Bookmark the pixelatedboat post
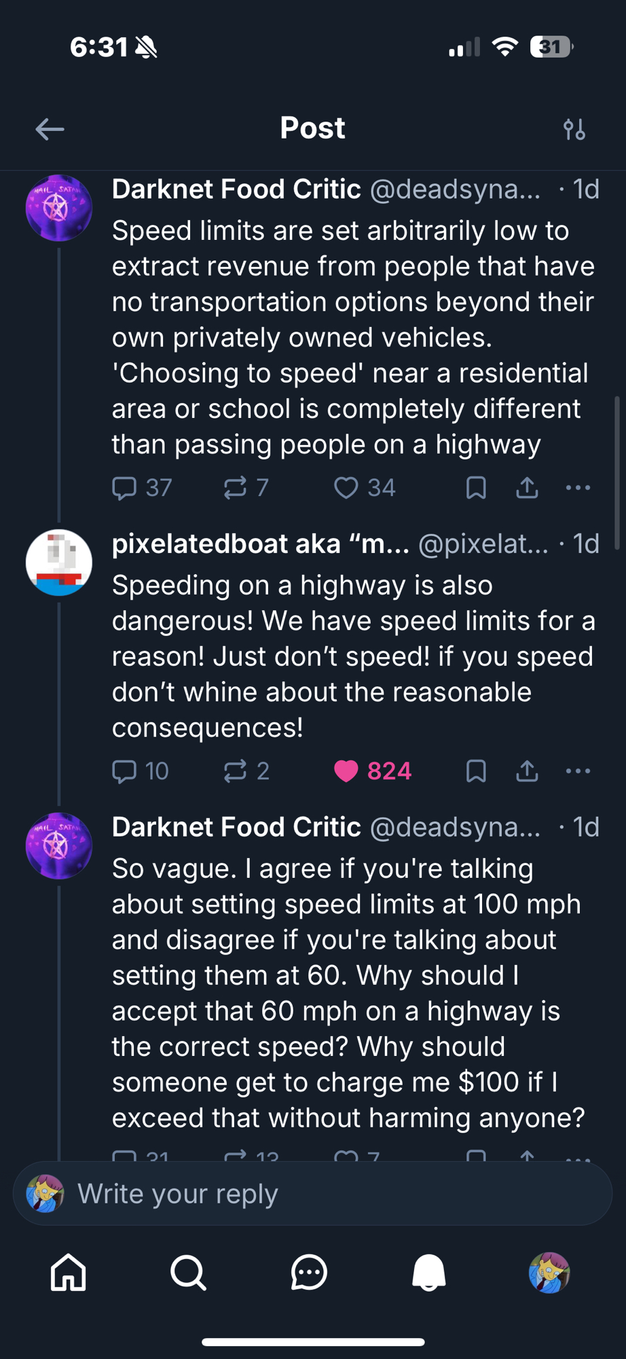The image size is (626, 1359). point(476,771)
